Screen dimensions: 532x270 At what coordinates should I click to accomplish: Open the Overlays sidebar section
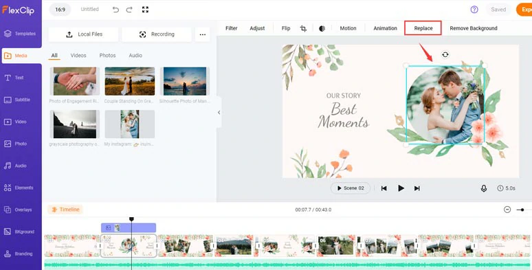tap(18, 210)
